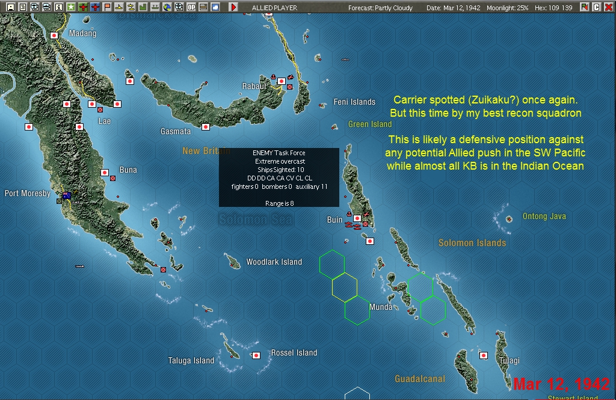Open the yellow ship list icon

click(119, 7)
